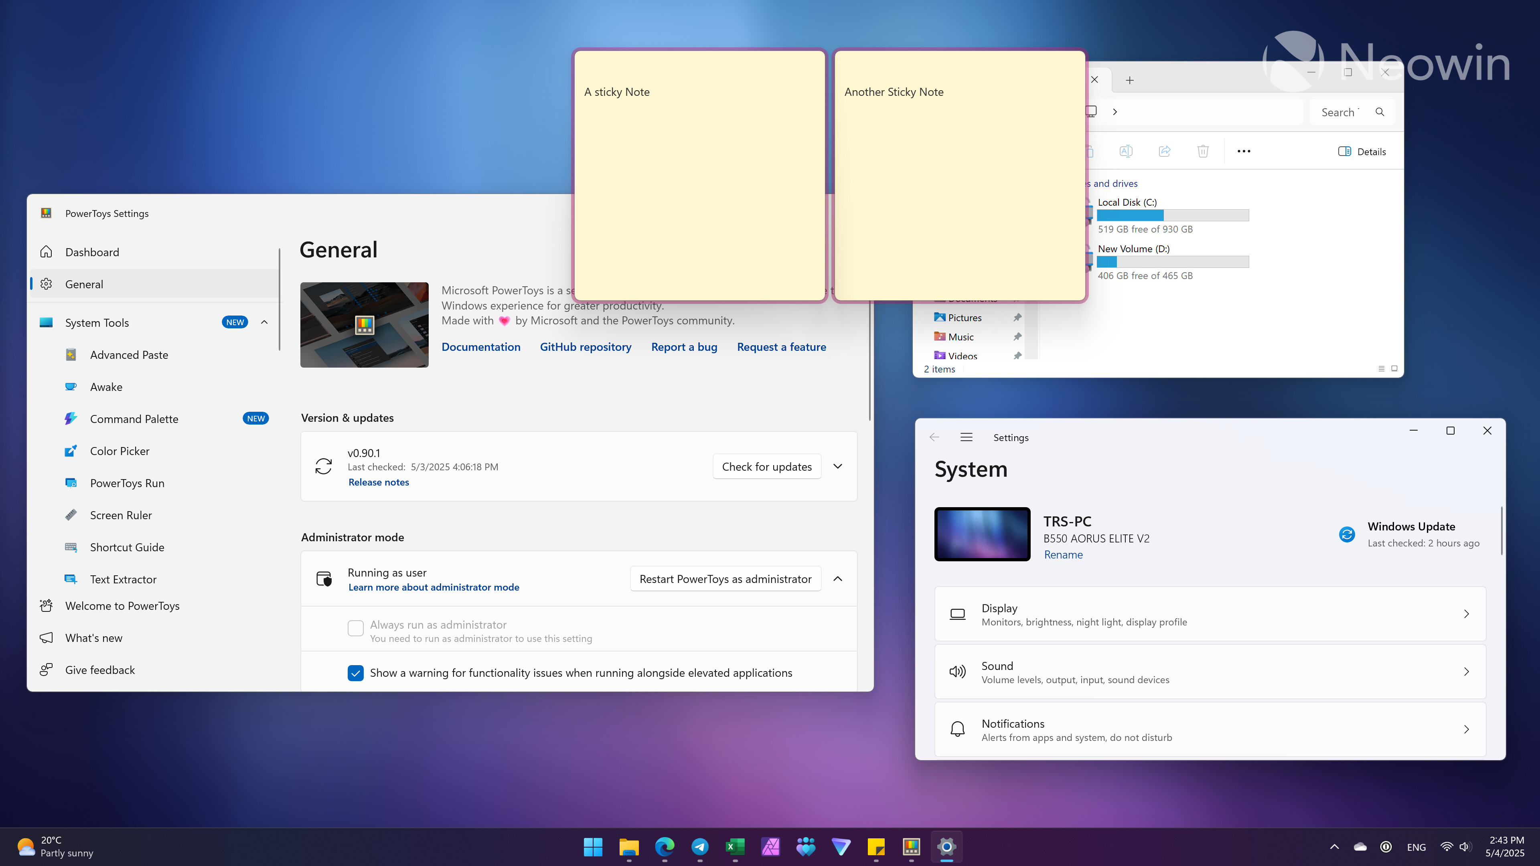Expand the version updates card chevron
Screen dimensions: 1540x866
(837, 466)
